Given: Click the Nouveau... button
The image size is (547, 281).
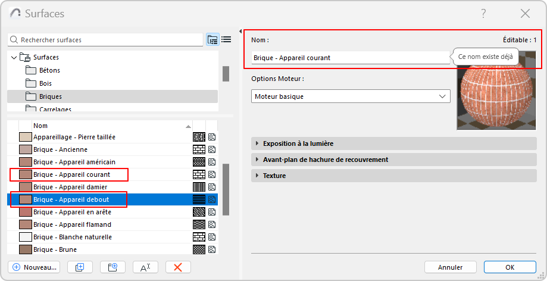Looking at the screenshot, I should [34, 267].
